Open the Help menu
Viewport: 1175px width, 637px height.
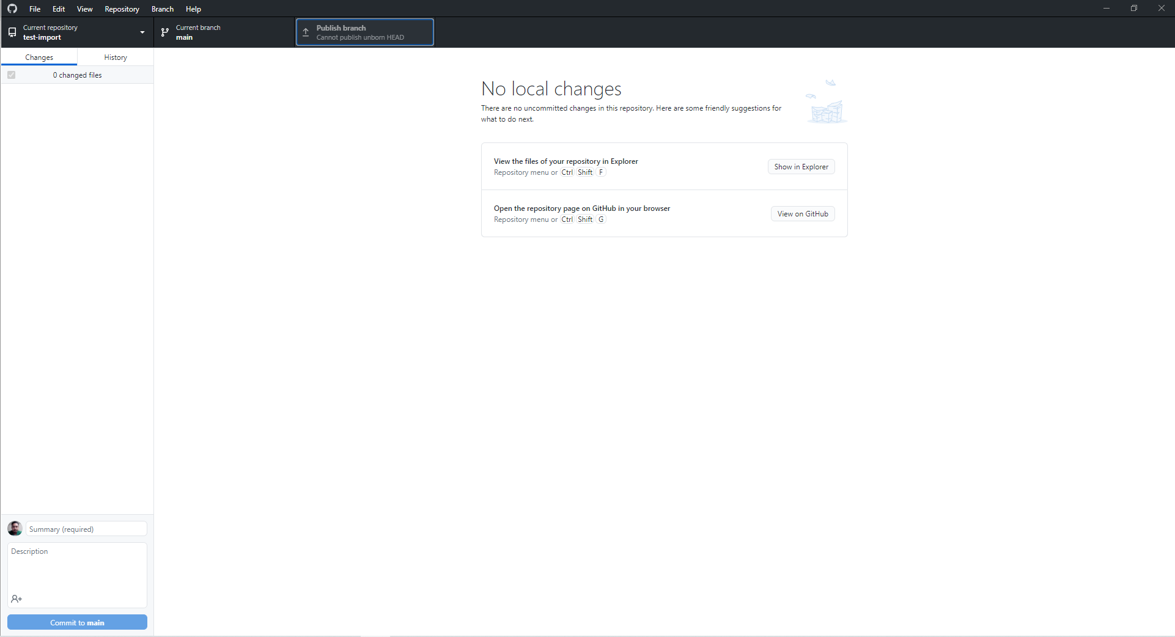coord(193,9)
